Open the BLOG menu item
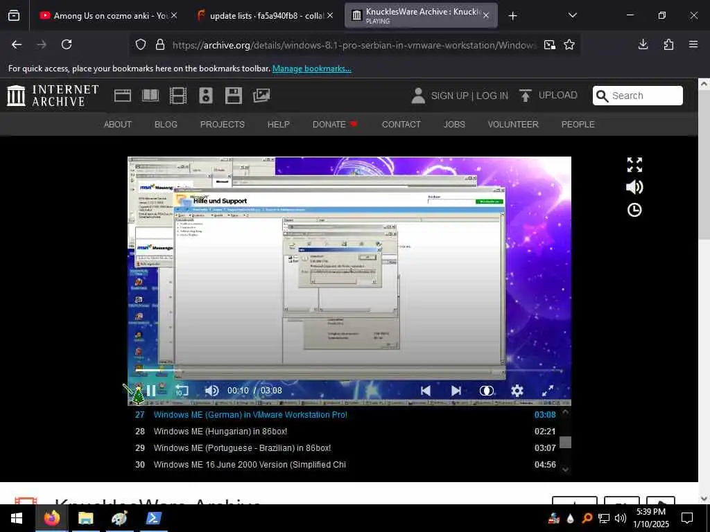This screenshot has width=710, height=532. (x=166, y=125)
